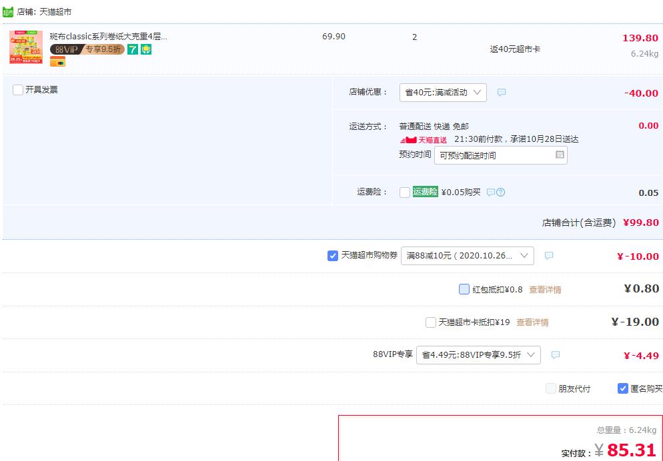The width and height of the screenshot is (663, 461).
Task: Click comment icon beside 店铺优惠 dropdown
Action: click(x=502, y=93)
